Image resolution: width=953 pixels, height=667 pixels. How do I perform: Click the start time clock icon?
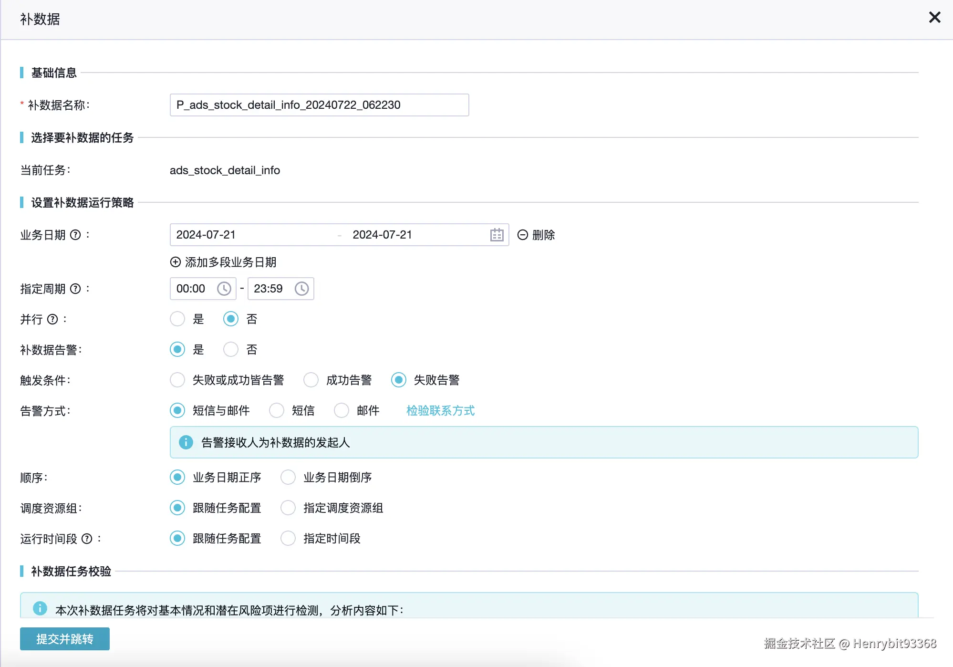coord(224,289)
